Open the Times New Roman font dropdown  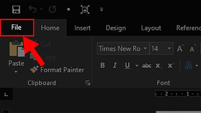(123, 48)
